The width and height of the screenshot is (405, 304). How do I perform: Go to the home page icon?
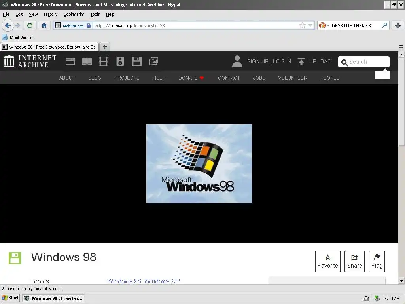(44, 25)
